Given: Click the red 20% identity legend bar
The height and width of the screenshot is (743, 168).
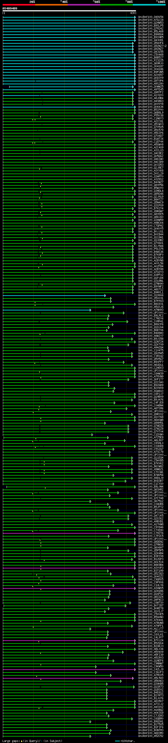Looking at the screenshot, I should pos(19,5).
